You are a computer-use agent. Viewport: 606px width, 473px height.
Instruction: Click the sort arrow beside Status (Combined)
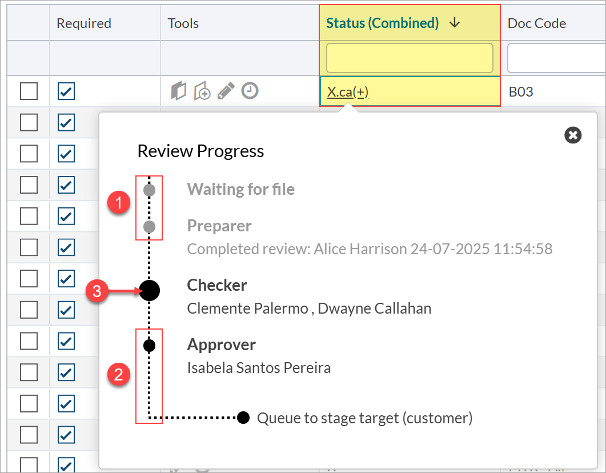pyautogui.click(x=455, y=23)
